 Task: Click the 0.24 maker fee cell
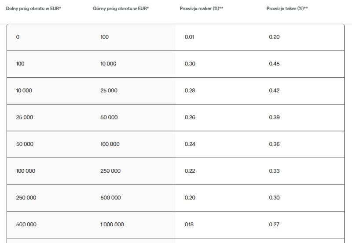click(x=190, y=144)
